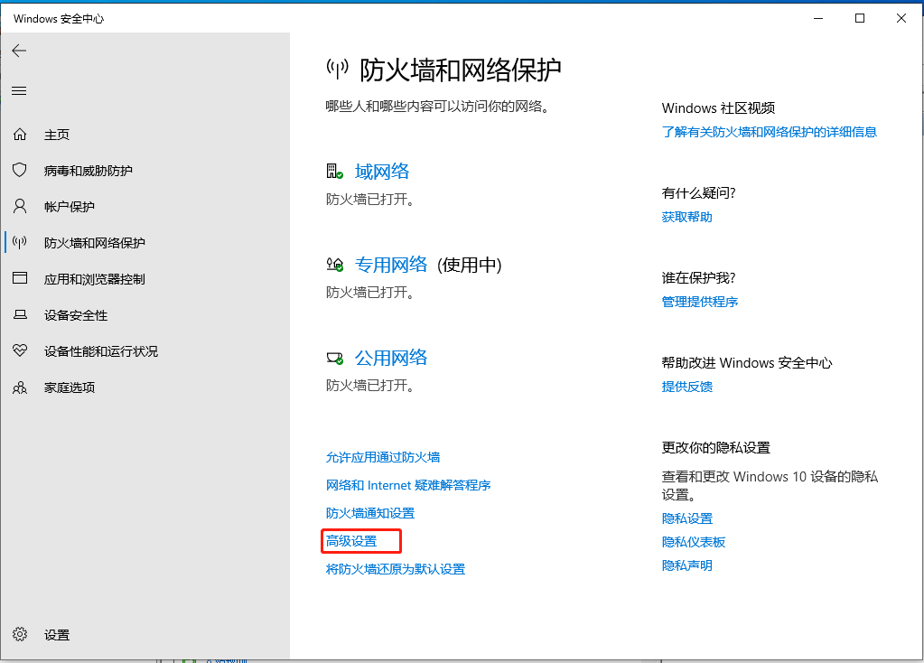Click the antenna icon for 防火墙和网络保护 in sidebar
The height and width of the screenshot is (663, 924).
pos(20,242)
